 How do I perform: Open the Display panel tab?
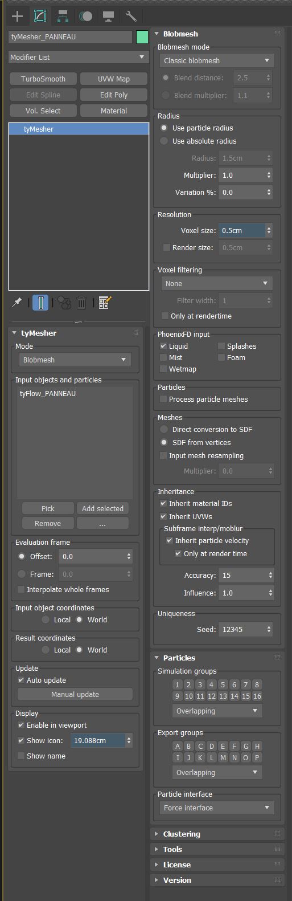tap(108, 15)
